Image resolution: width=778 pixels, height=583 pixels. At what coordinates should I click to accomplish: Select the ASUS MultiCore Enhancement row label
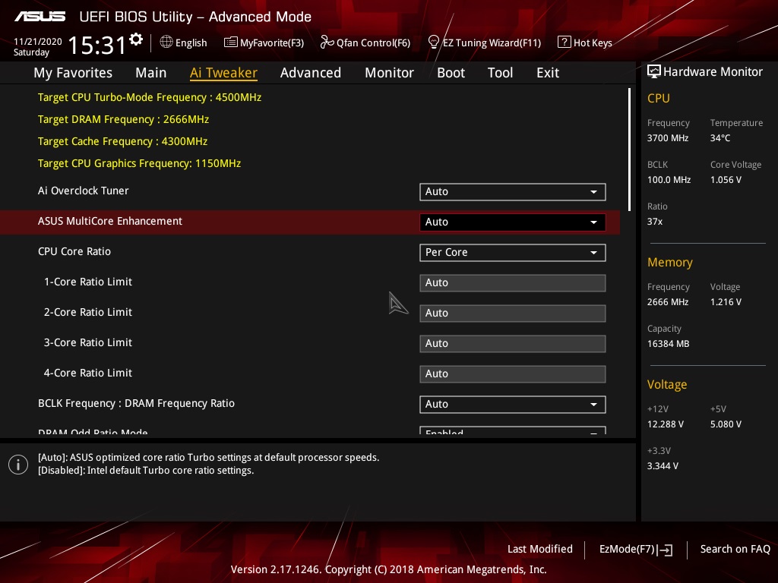coord(110,221)
